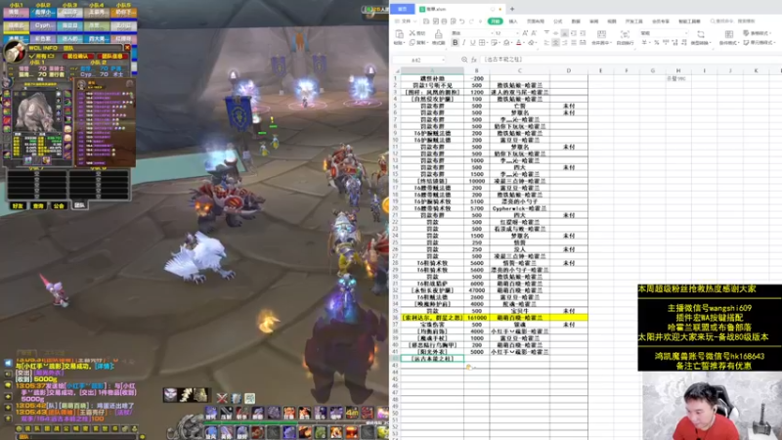Screen dimensions: 782x440
Task: Click the percent style icon
Action: (656, 43)
